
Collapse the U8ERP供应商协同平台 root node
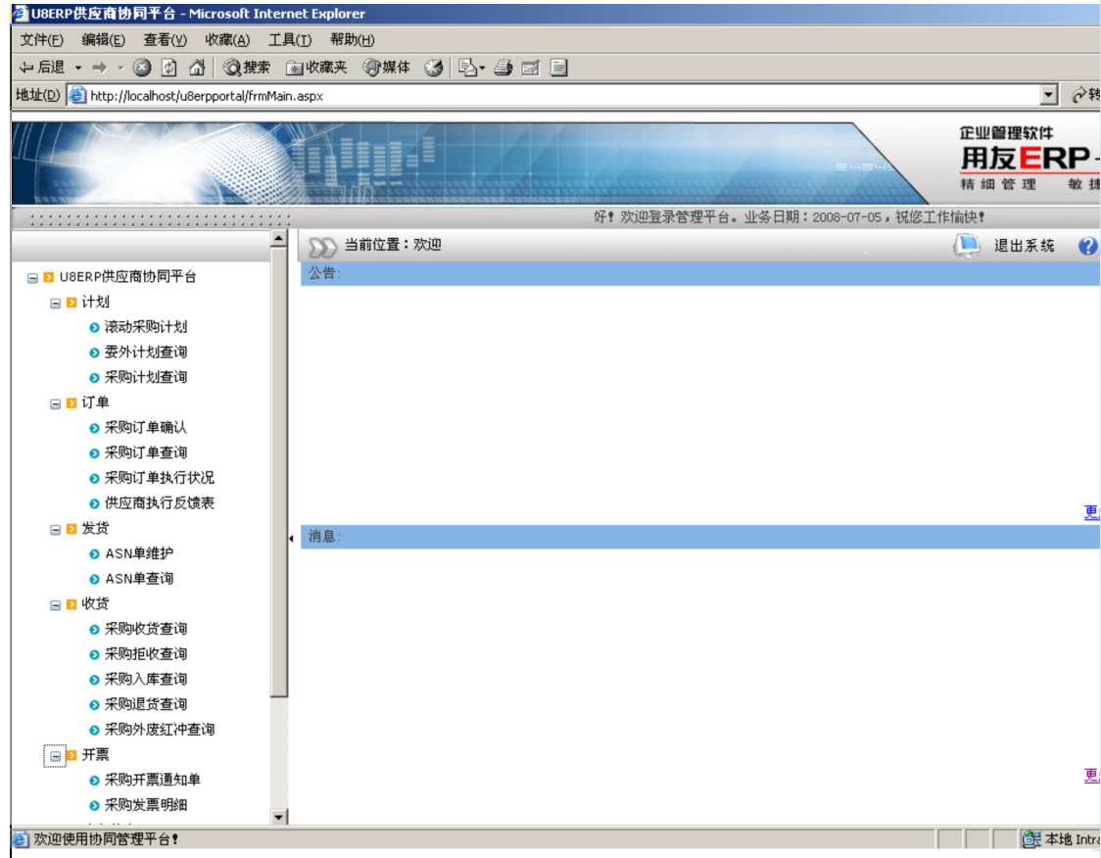(x=32, y=278)
